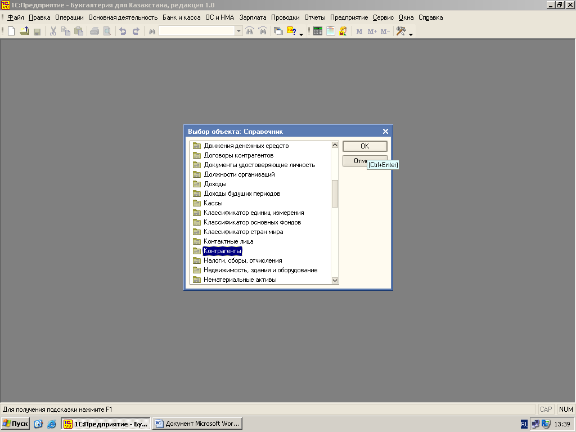Click the list scrollbar up arrow

[x=335, y=145]
